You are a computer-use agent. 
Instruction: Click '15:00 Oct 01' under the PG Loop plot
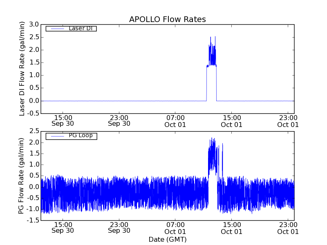[231, 228]
